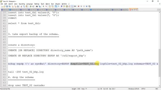Image resolution: width=161 pixels, height=90 pixels.
Task: Open the Encoding menu
Action: click(x=22, y=4)
